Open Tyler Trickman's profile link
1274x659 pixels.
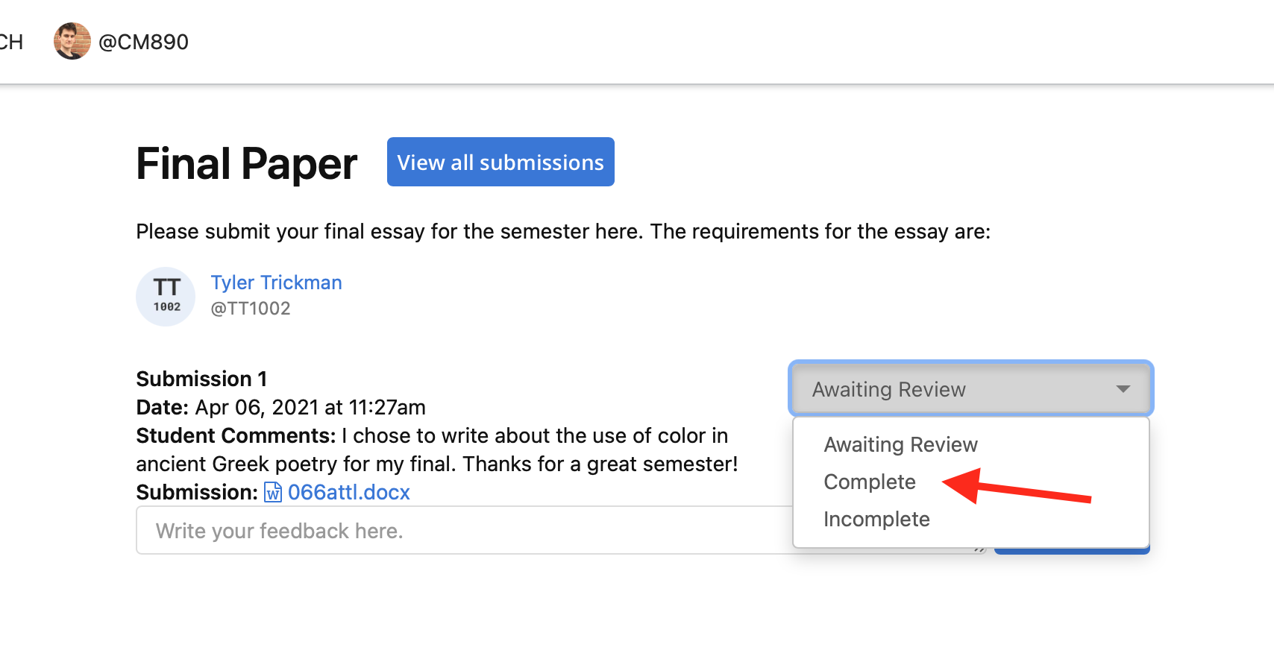(276, 283)
